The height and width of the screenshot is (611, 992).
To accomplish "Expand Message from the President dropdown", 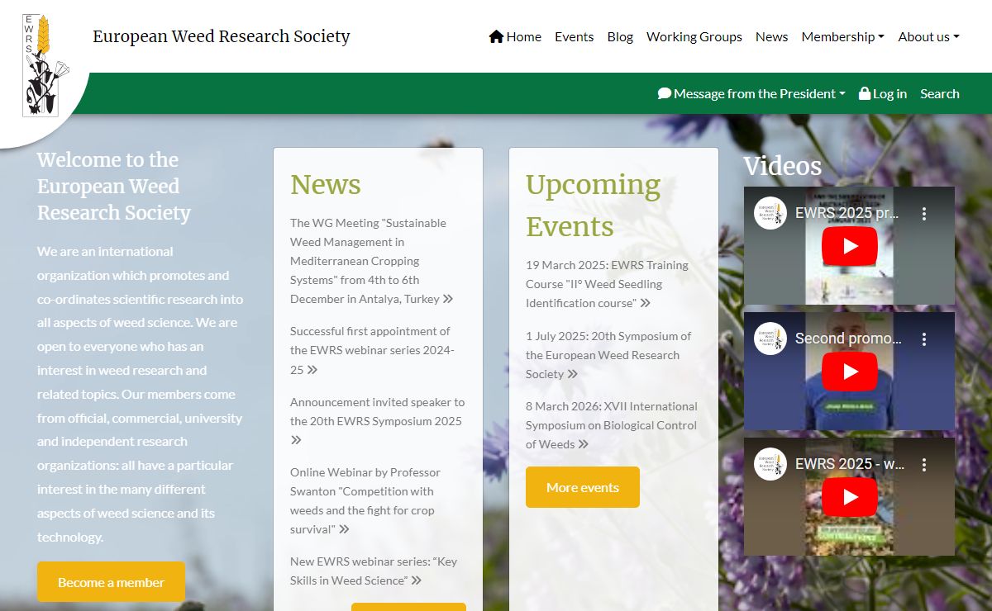I will pos(751,93).
